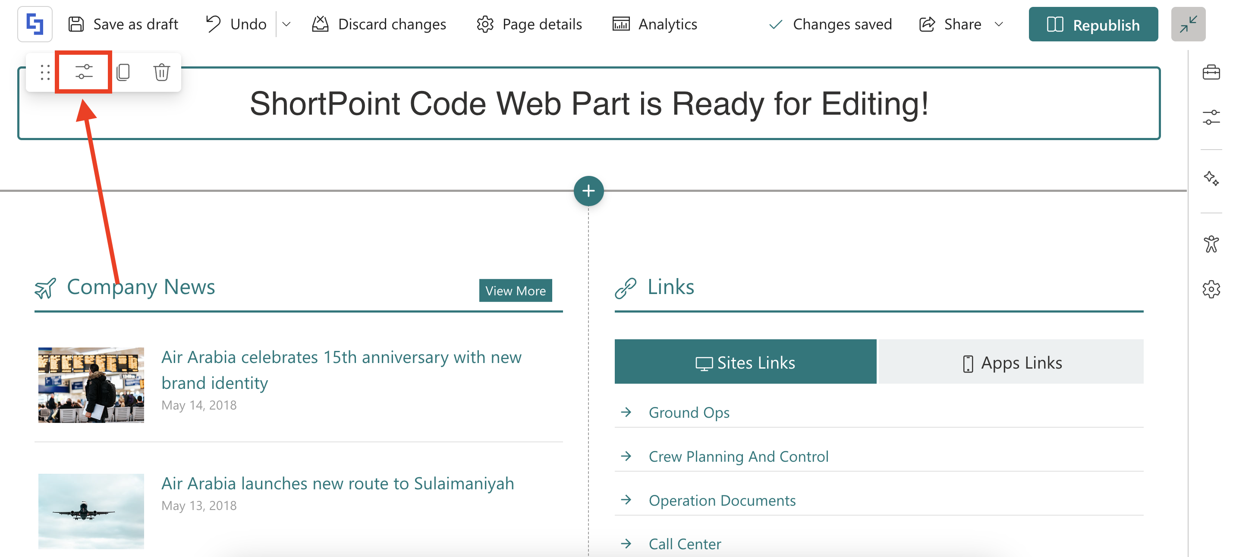Screen dimensions: 1233x557
Task: Expand the Undo history dropdown arrow
Action: 286,24
